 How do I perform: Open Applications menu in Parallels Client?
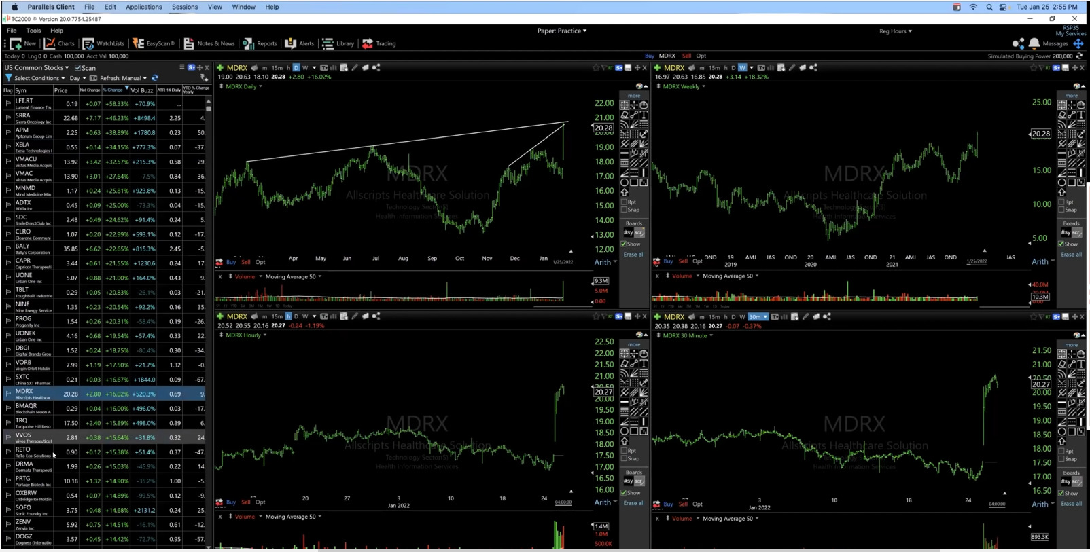144,7
